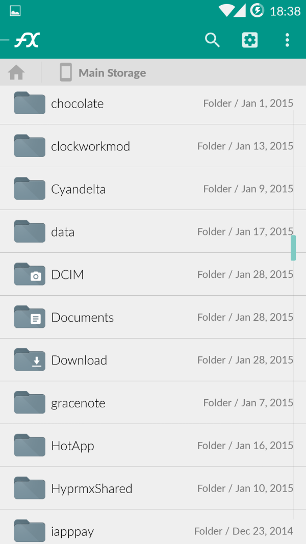This screenshot has height=544, width=306.
Task: Select the Main Storage breadcrumb label
Action: pos(112,72)
